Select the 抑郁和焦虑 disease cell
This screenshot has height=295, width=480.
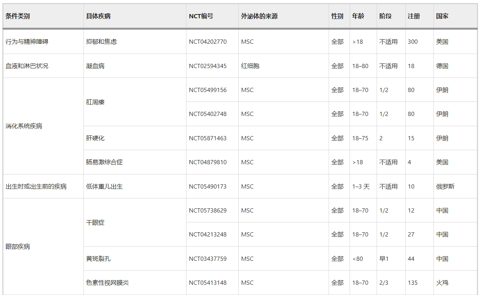point(102,42)
